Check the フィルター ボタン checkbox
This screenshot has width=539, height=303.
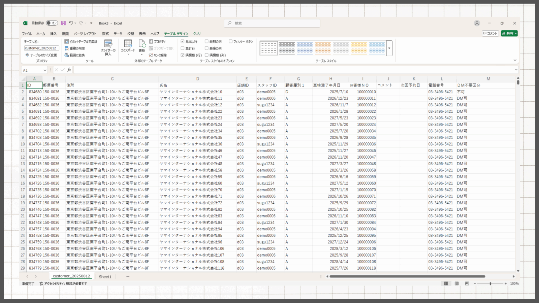point(231,41)
